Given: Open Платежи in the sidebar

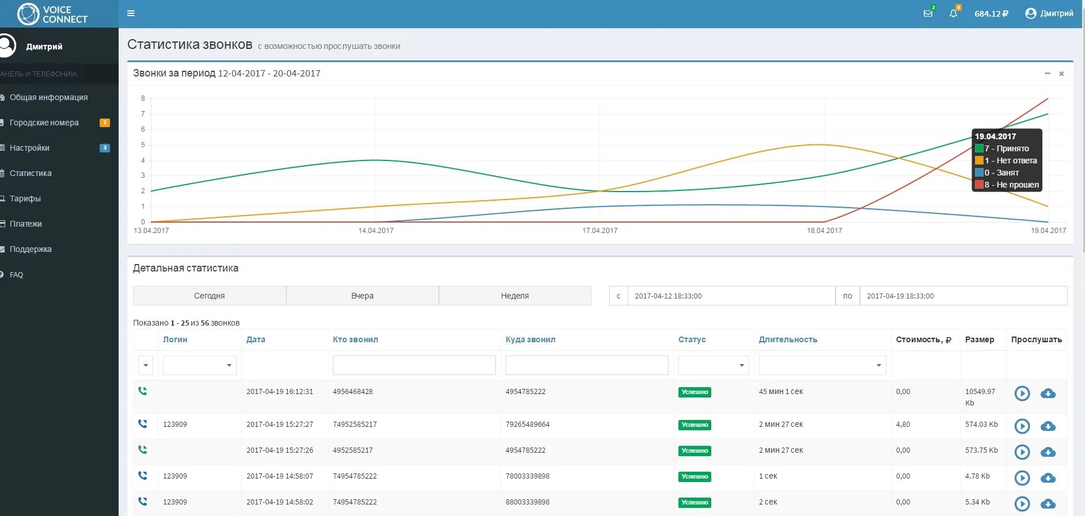Looking at the screenshot, I should 25,224.
